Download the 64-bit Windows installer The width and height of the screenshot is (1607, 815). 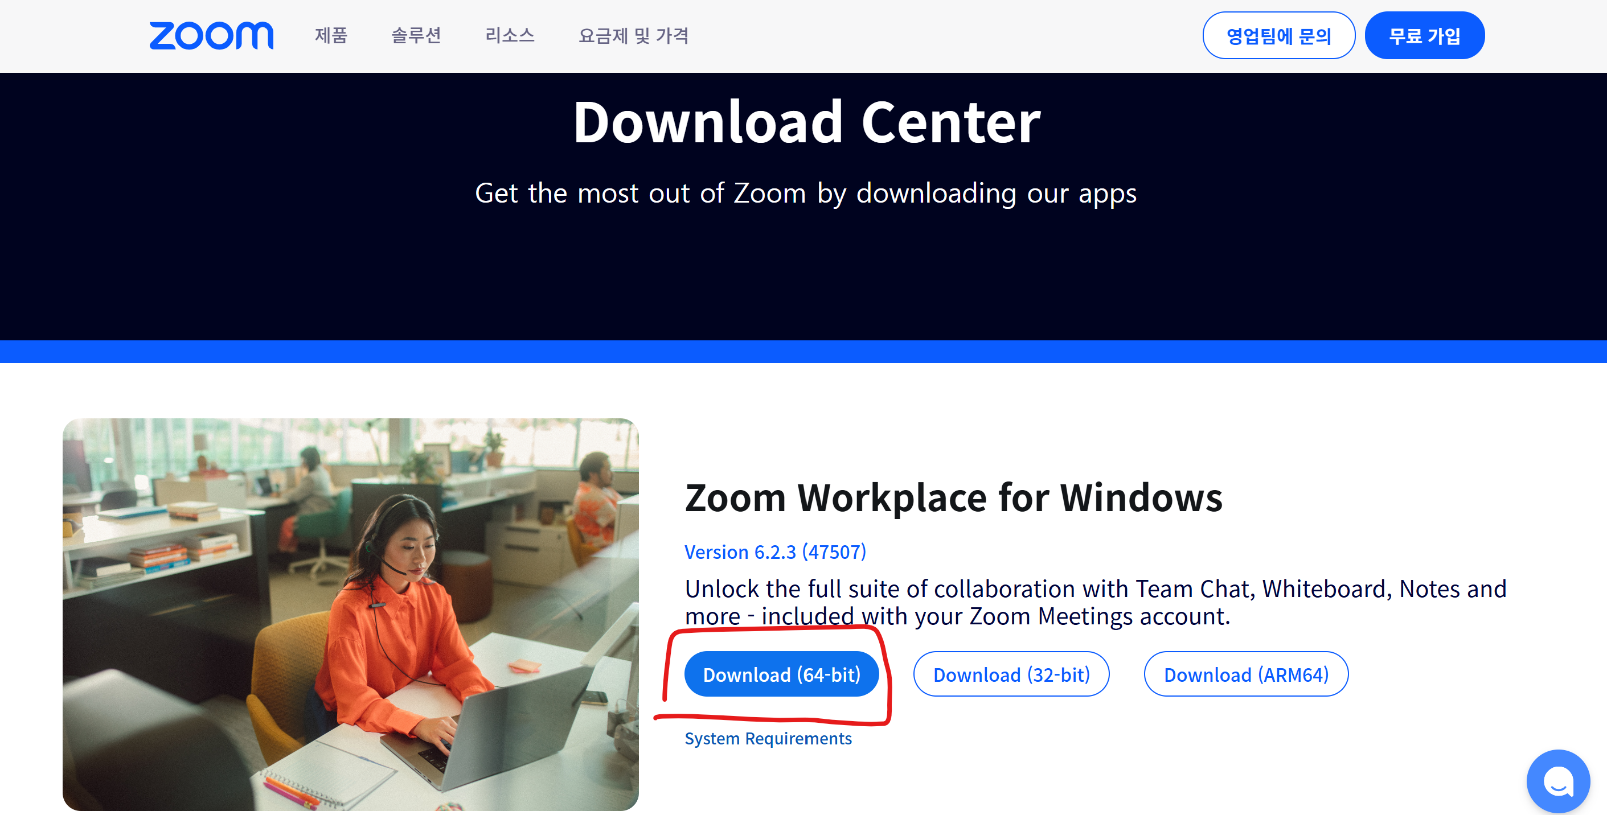(781, 674)
